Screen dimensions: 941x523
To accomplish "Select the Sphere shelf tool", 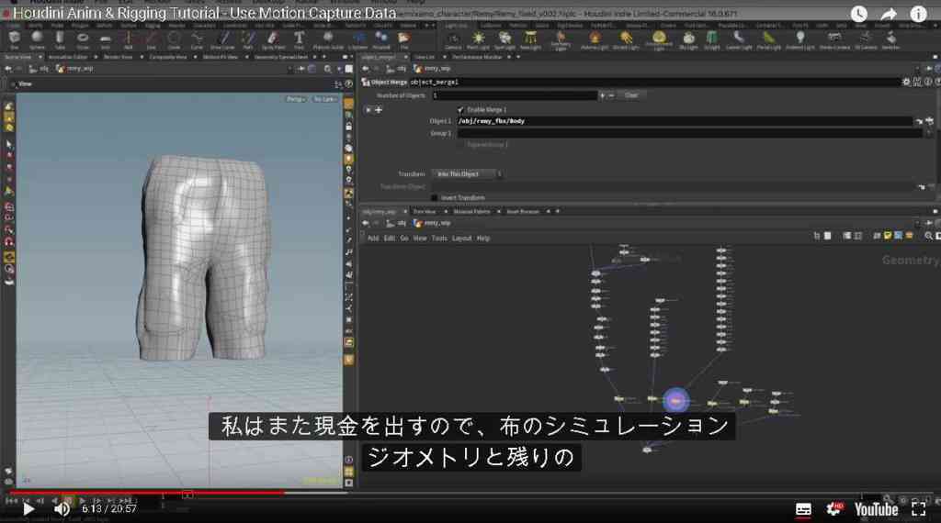I will point(37,39).
